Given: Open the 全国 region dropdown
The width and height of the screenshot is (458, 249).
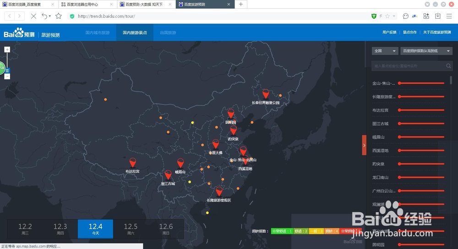Looking at the screenshot, I should point(385,51).
